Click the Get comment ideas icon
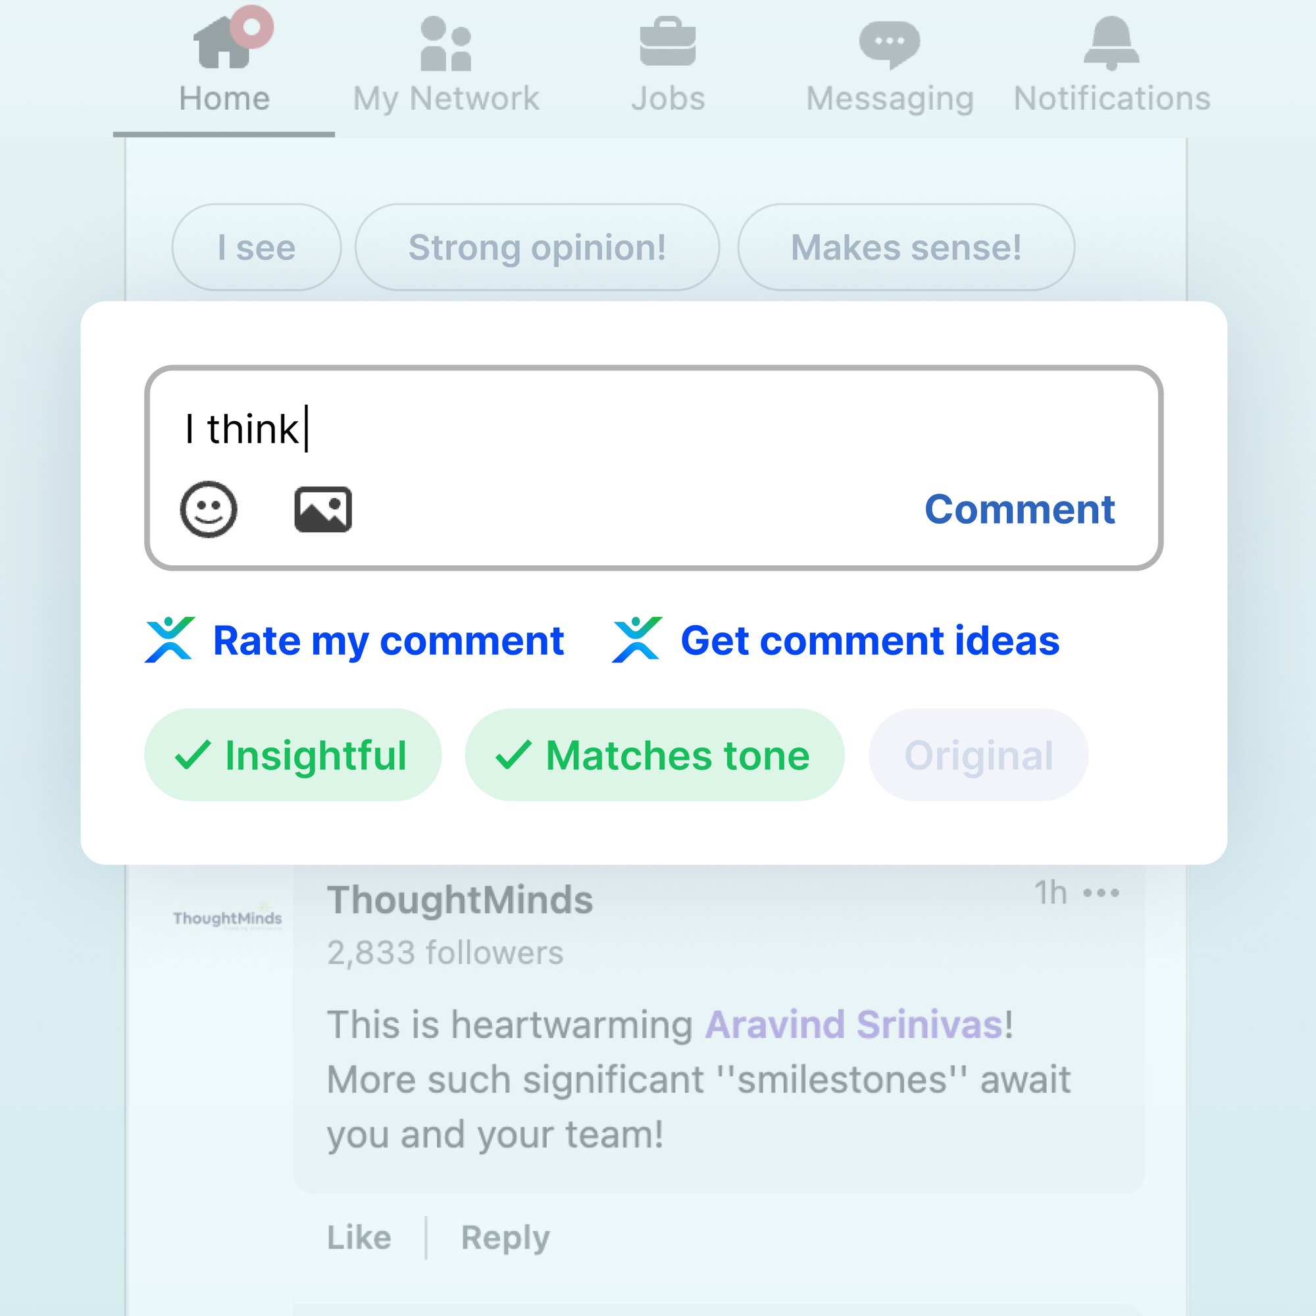 pos(633,638)
